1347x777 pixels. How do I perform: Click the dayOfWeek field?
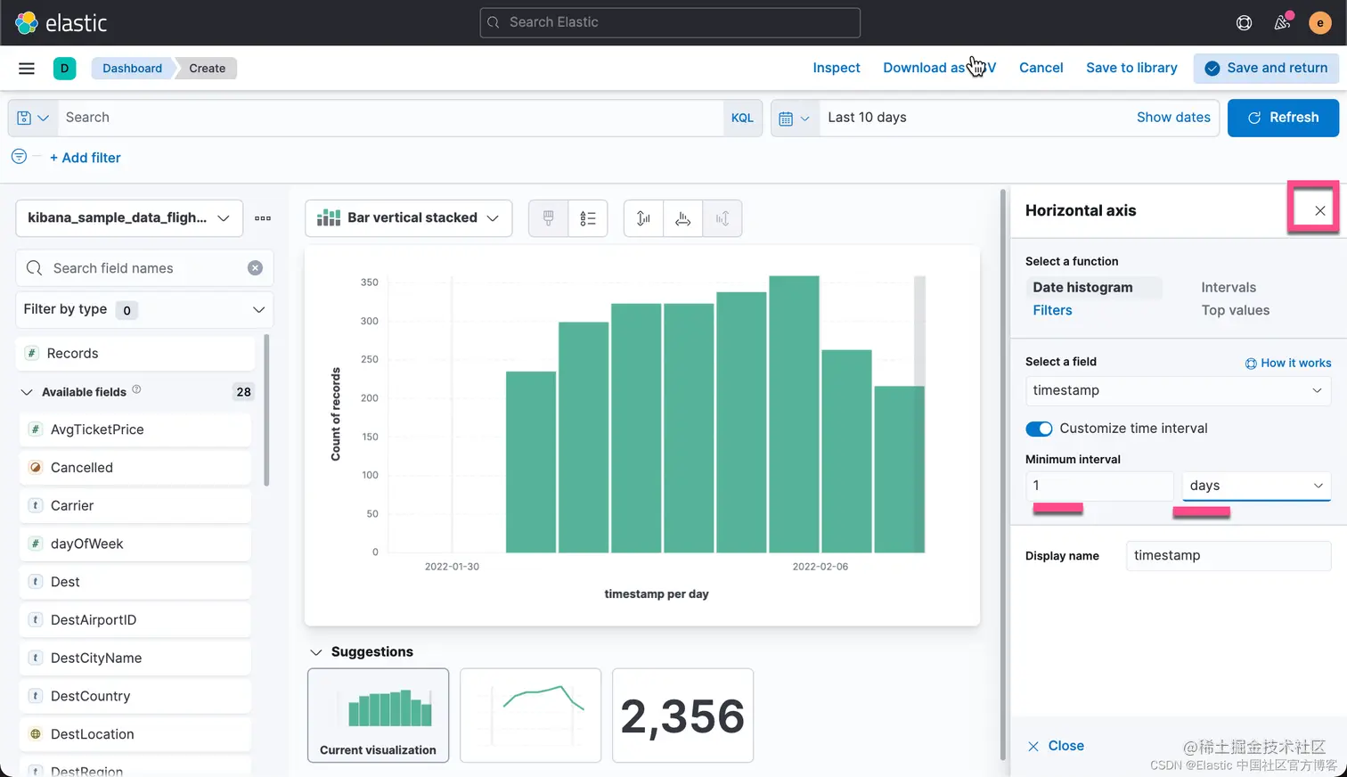click(135, 544)
